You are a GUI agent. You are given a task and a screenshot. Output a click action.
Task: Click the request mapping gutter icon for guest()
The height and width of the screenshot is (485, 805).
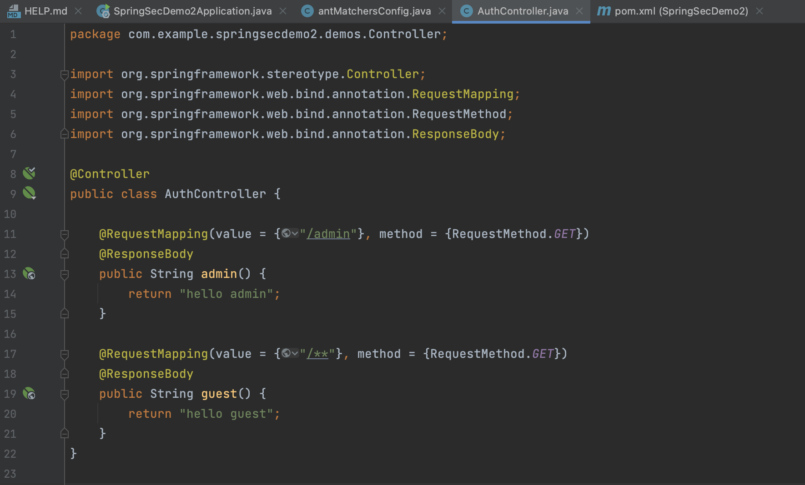point(29,393)
